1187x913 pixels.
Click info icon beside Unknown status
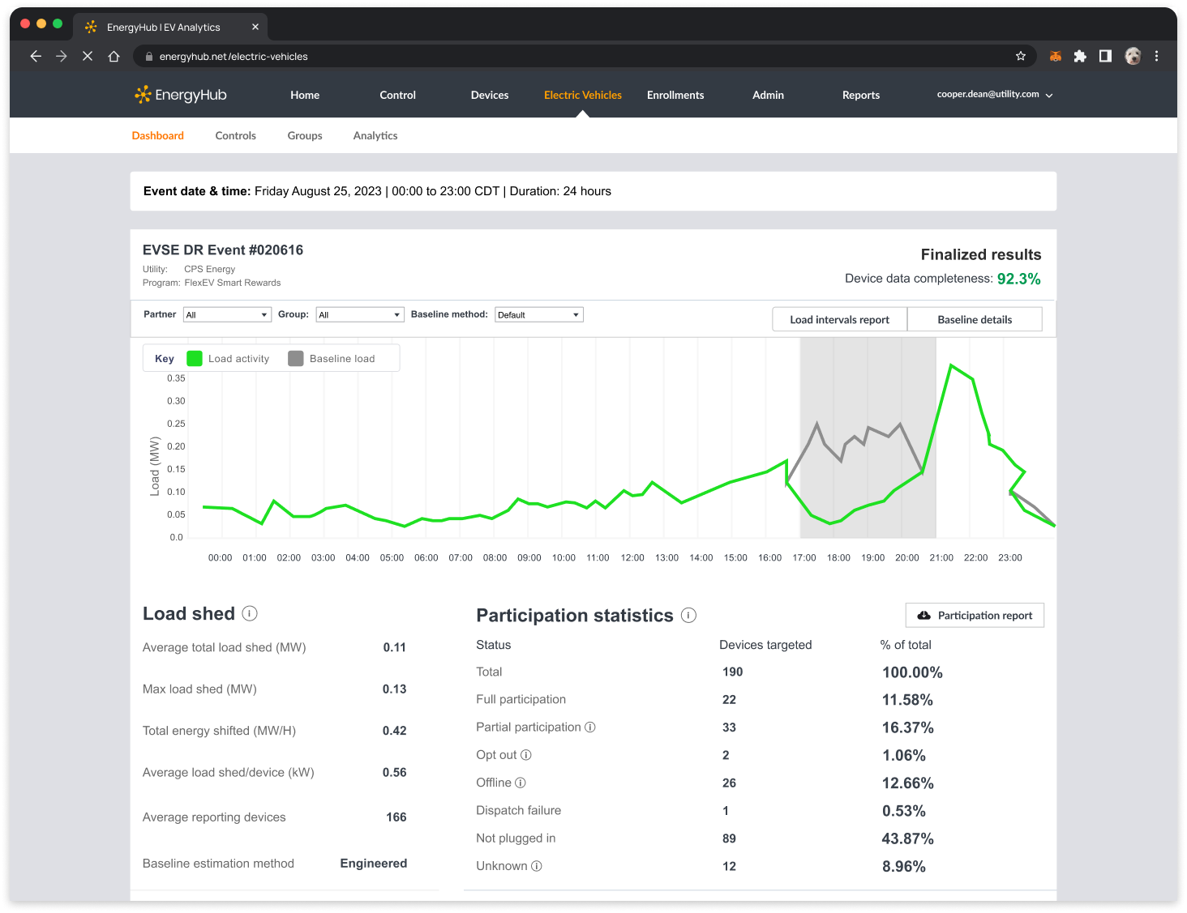tap(536, 866)
